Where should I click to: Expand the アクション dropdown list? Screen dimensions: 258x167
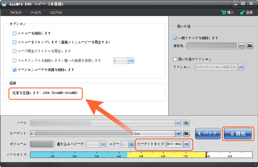tap(241, 67)
